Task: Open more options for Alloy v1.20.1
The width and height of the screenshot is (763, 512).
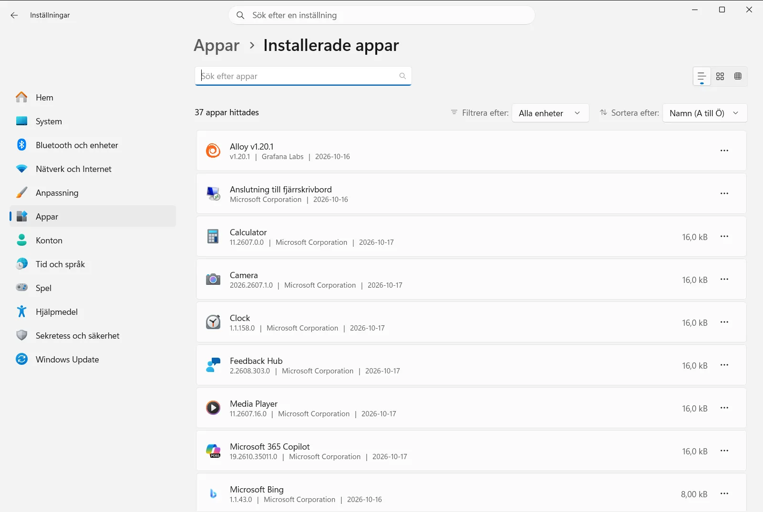Action: click(724, 151)
